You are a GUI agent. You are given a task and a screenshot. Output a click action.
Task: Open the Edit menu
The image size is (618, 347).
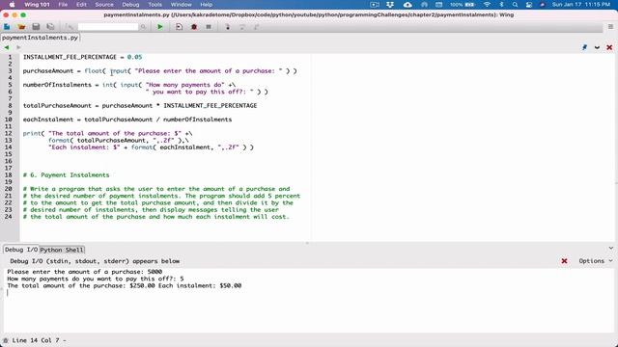click(81, 4)
